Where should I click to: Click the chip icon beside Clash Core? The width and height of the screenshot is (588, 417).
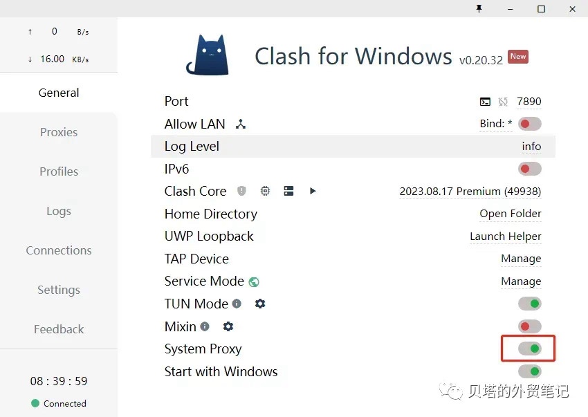click(265, 191)
